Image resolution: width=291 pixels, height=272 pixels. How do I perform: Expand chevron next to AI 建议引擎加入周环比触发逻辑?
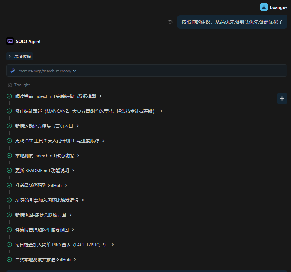coord(83,200)
